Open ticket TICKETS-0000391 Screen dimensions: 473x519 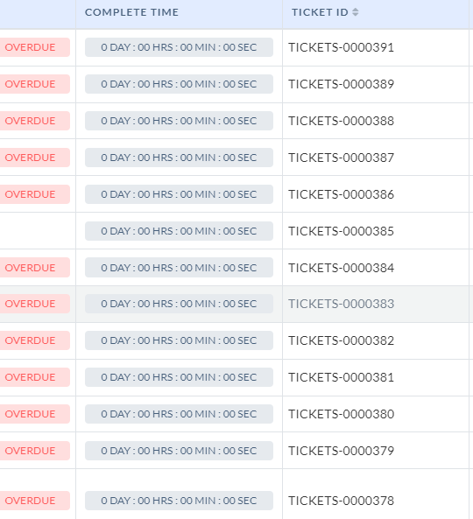[341, 47]
